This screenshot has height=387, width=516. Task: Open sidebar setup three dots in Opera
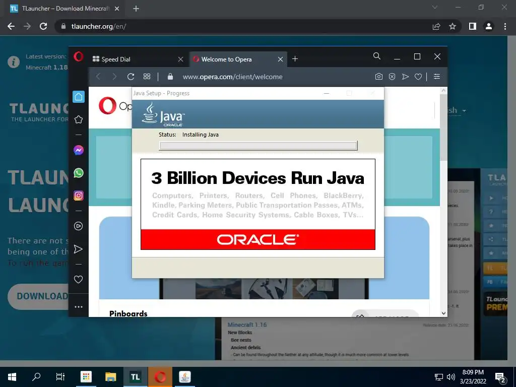[x=78, y=307]
